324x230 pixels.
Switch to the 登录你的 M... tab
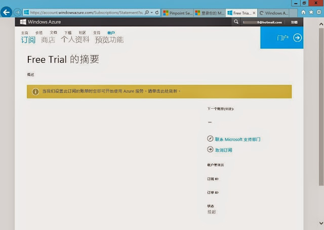point(210,13)
